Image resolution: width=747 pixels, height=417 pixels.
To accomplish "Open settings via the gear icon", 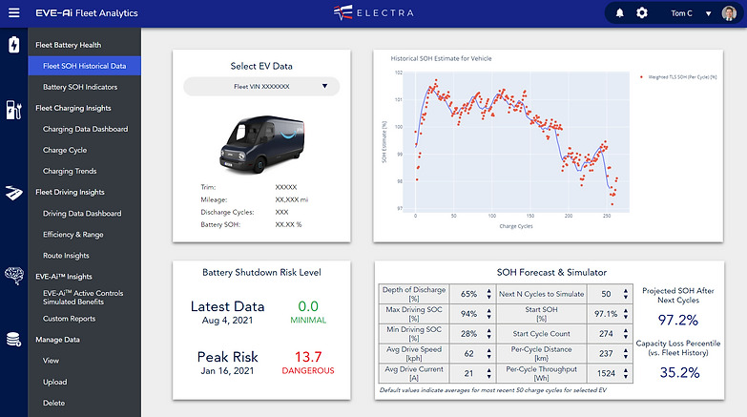I will [642, 12].
